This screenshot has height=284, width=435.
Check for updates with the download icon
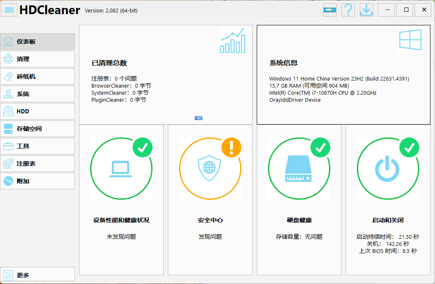[366, 10]
